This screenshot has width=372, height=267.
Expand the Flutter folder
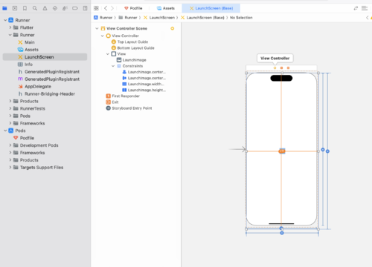point(10,27)
